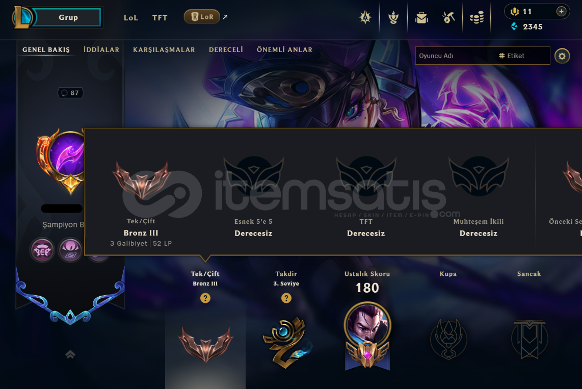Click the question mark under Tek/Çift Bronz III

205,298
